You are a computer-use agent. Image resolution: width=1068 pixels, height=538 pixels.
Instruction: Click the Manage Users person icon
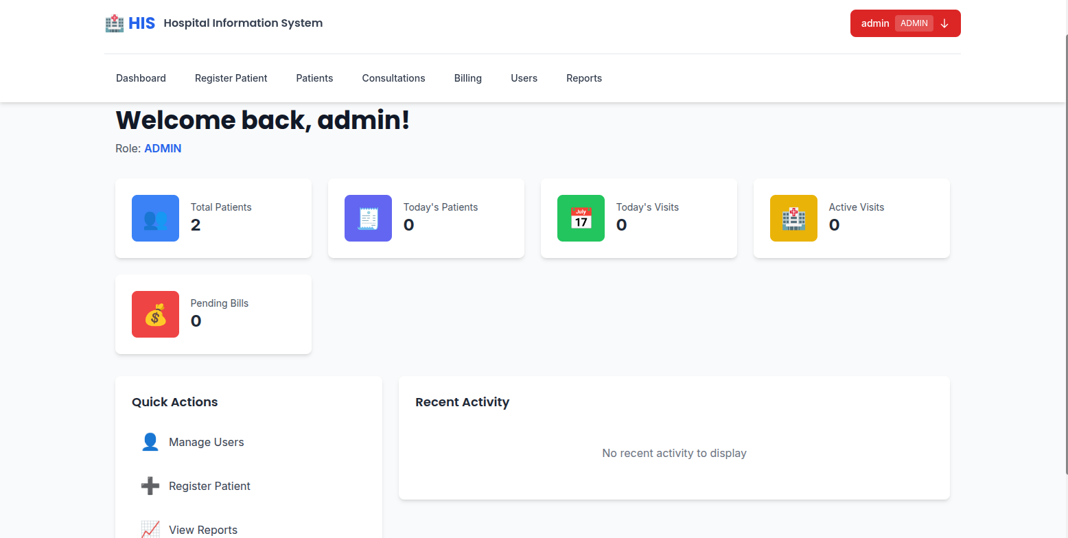click(x=150, y=442)
